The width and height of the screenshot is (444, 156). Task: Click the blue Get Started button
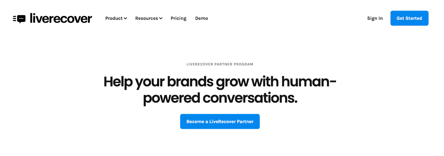[409, 18]
